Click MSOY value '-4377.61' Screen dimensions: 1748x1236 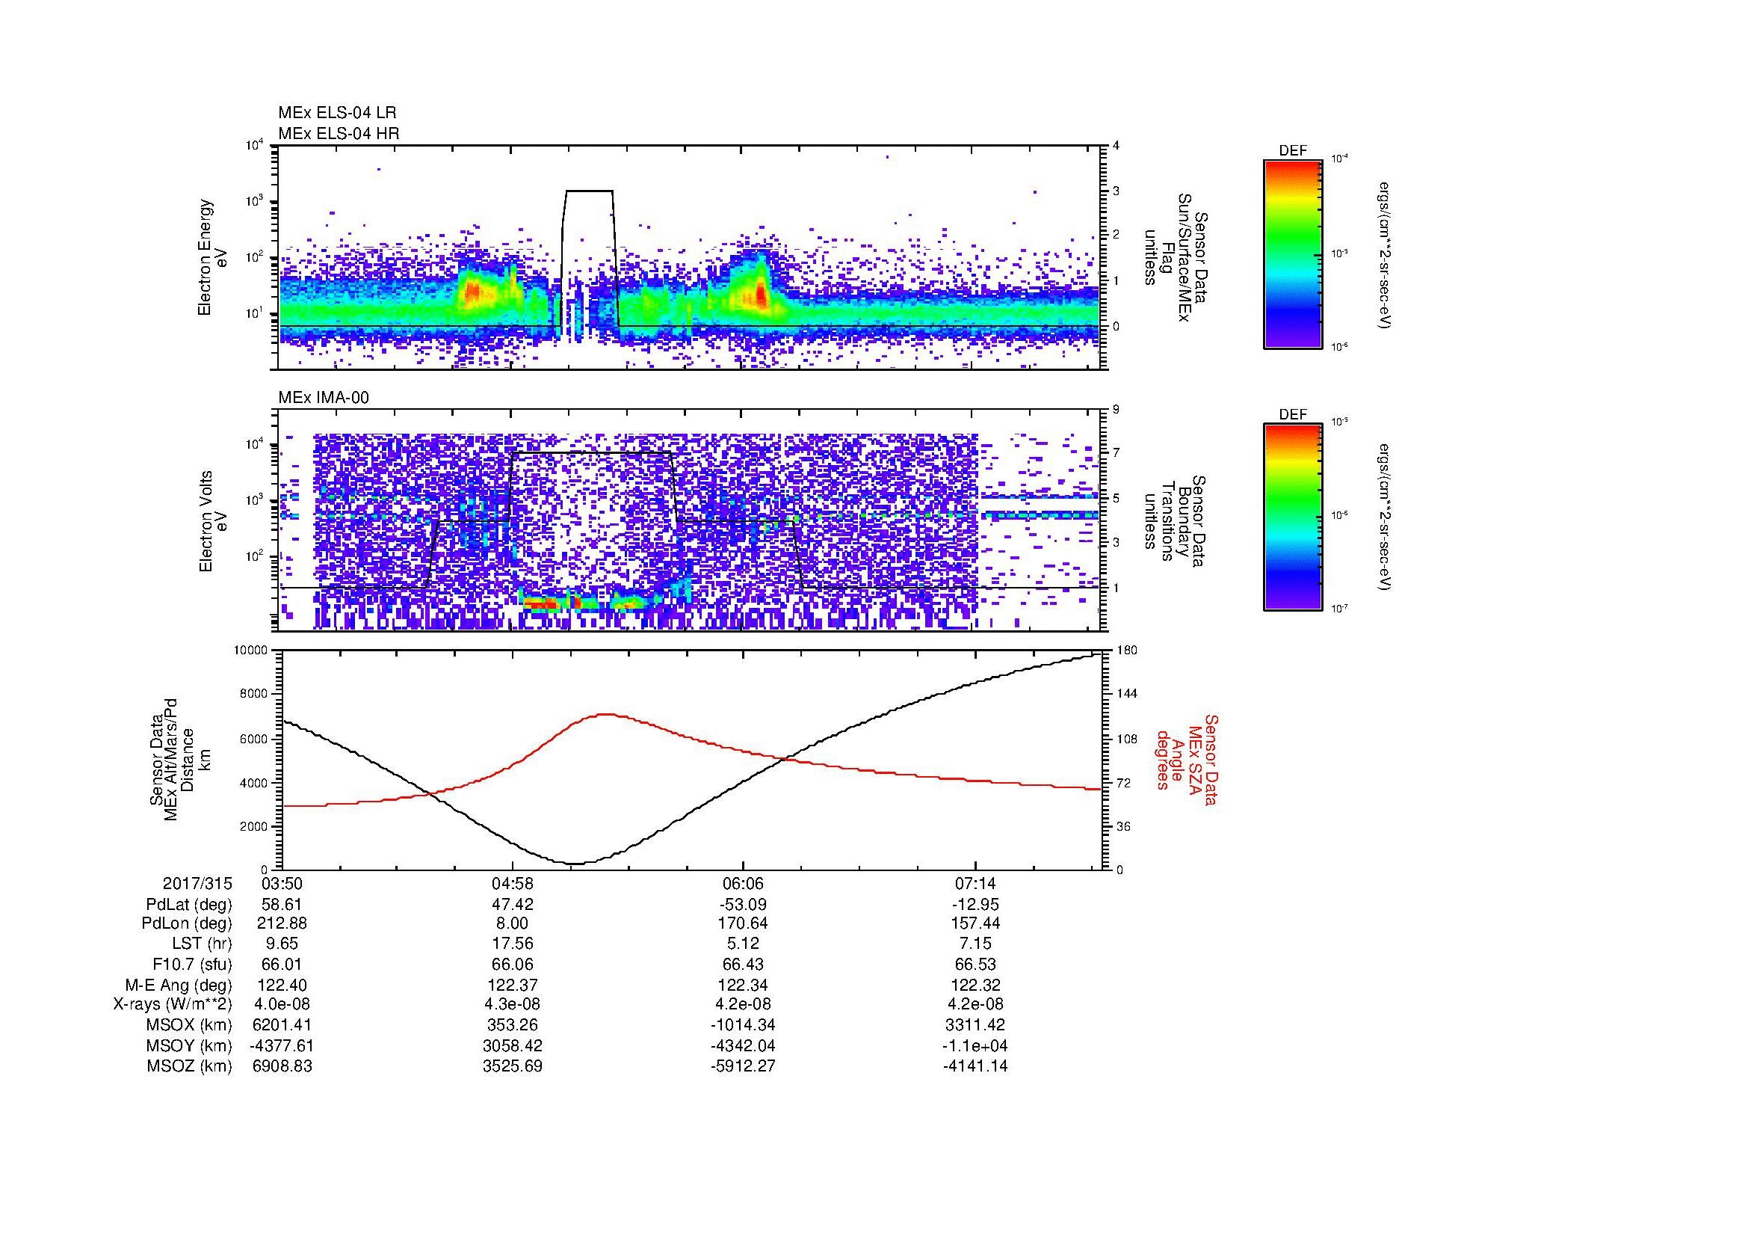click(282, 1045)
